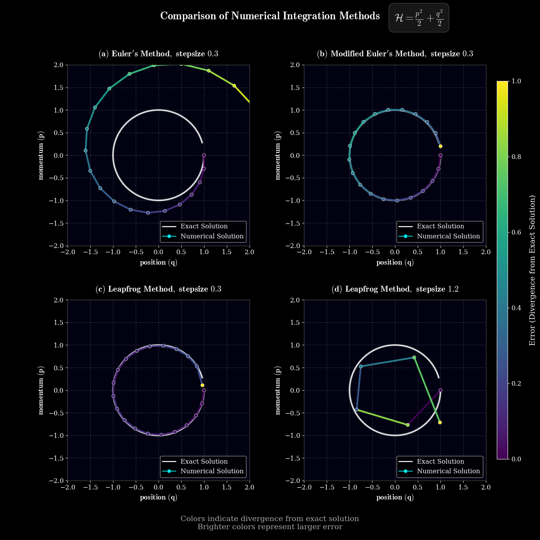Click the 0.6 tick label on the colorbar

click(x=516, y=232)
